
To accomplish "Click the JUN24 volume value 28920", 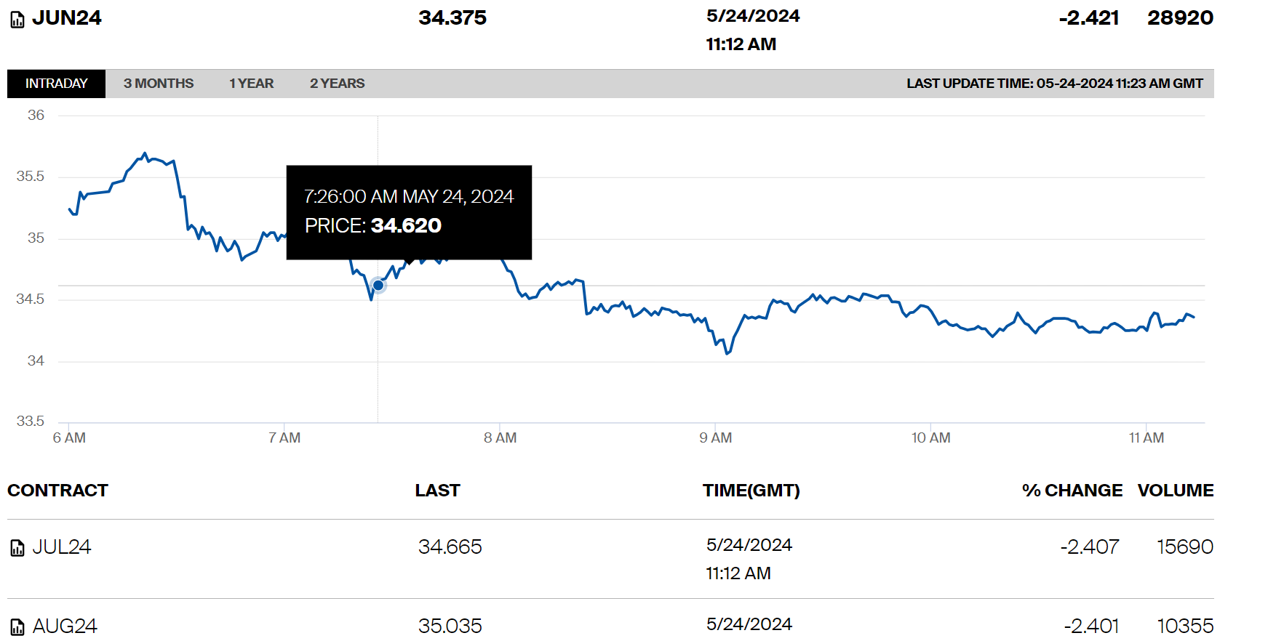I will 1180,18.
